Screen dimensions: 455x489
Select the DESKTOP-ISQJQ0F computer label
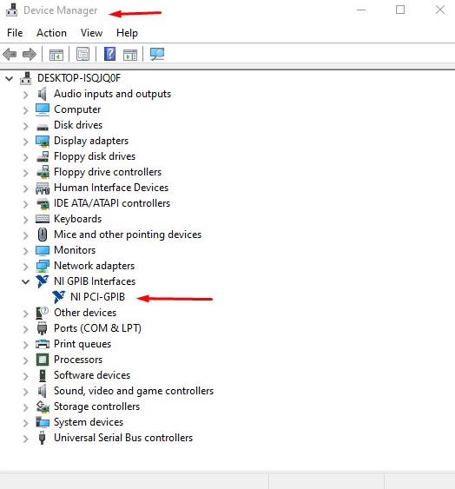(79, 78)
